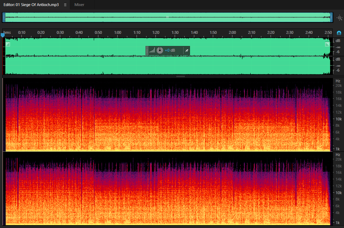Click the fade-out handle near 2:50

327,44
